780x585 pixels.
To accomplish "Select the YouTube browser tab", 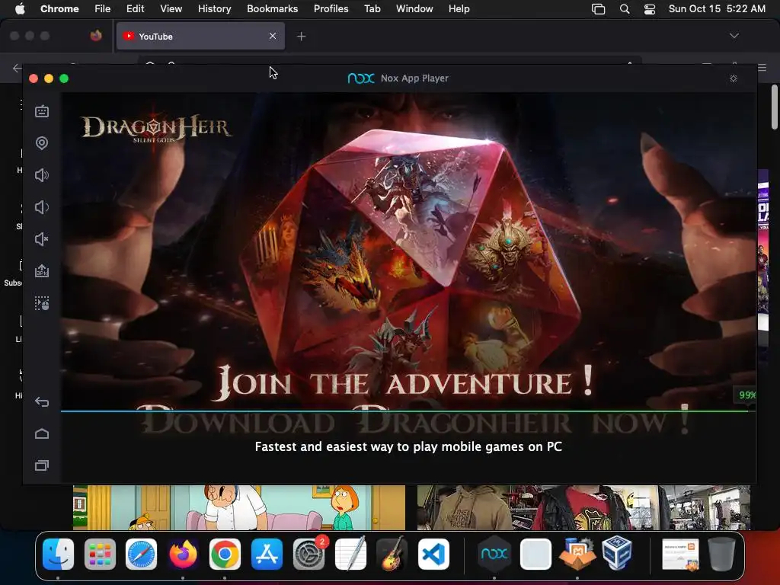I will [x=200, y=37].
